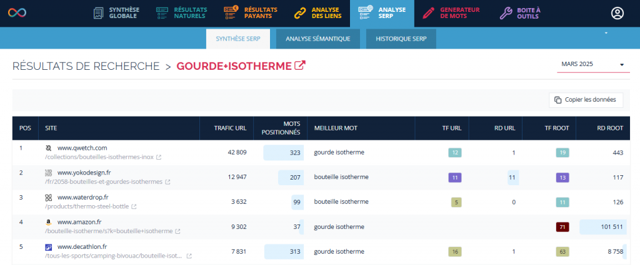Open the BOITE À OUTILS menu
Image resolution: width=640 pixels, height=265 pixels.
[x=520, y=13]
